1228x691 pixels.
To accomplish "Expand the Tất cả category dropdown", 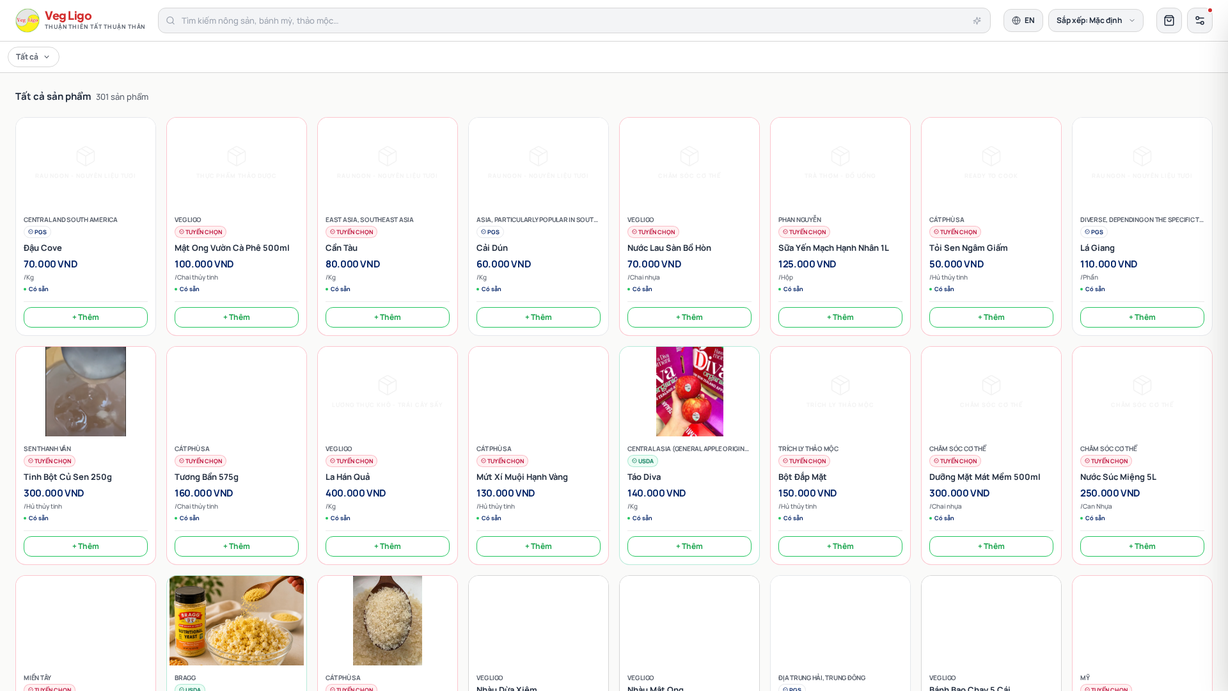I will (x=33, y=57).
